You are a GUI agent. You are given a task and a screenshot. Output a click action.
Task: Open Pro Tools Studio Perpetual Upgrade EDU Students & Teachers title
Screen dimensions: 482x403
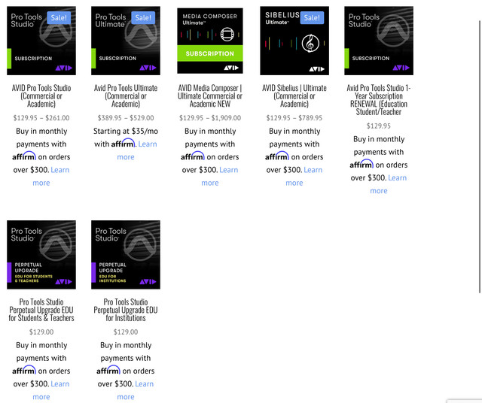pos(41,310)
